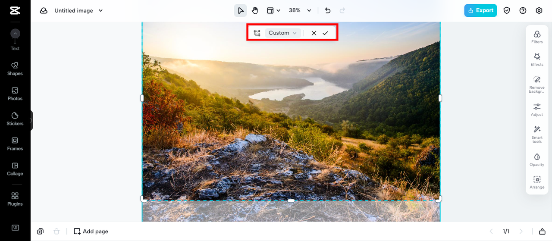The image size is (552, 241).
Task: Click the left sidebar collapse handle
Action: (31, 121)
